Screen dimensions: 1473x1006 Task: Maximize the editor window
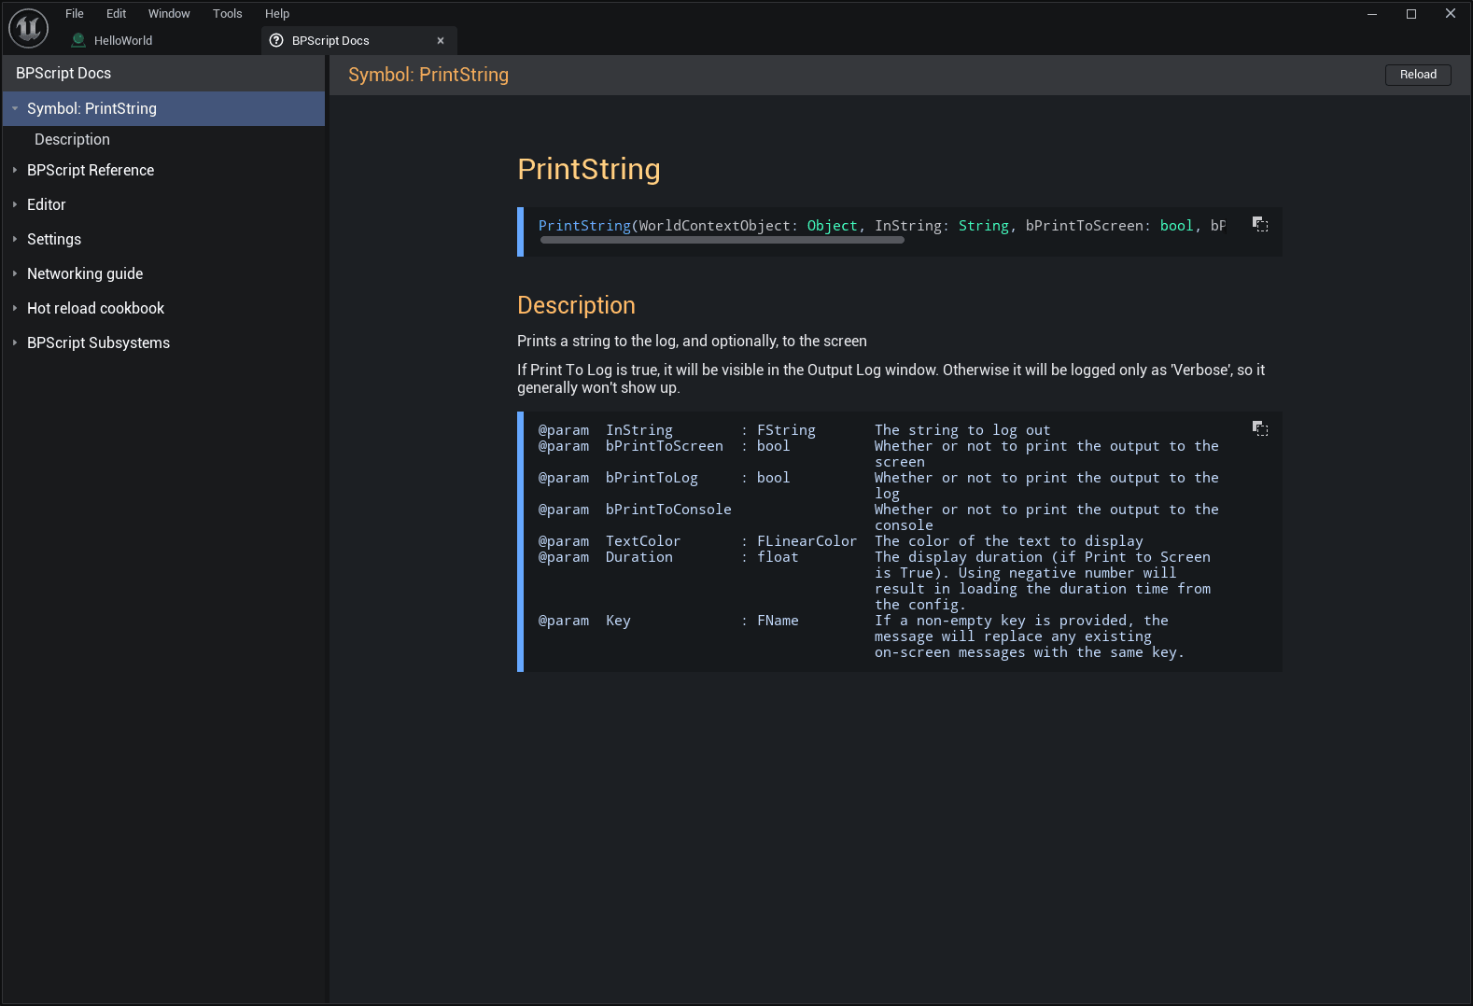[x=1411, y=13]
